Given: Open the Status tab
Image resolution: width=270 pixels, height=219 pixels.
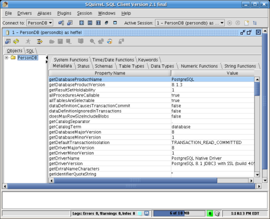Looking at the screenshot, I should point(83,66).
